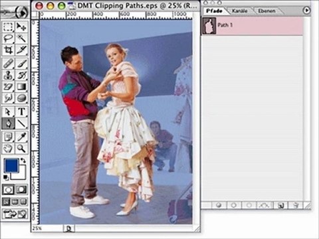
Task: Select the Magic Wand tool
Action: 21,38
